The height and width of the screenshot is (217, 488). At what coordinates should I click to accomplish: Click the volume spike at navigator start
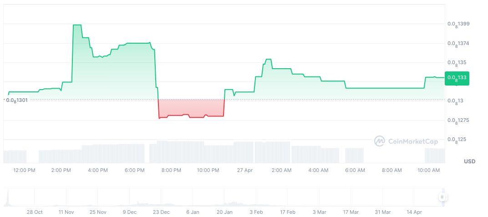point(8,199)
